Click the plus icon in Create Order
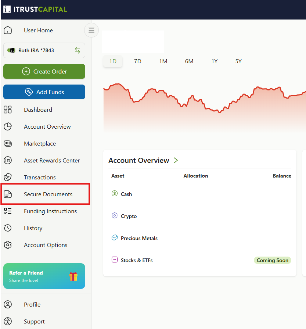306x329 pixels. [x=26, y=71]
